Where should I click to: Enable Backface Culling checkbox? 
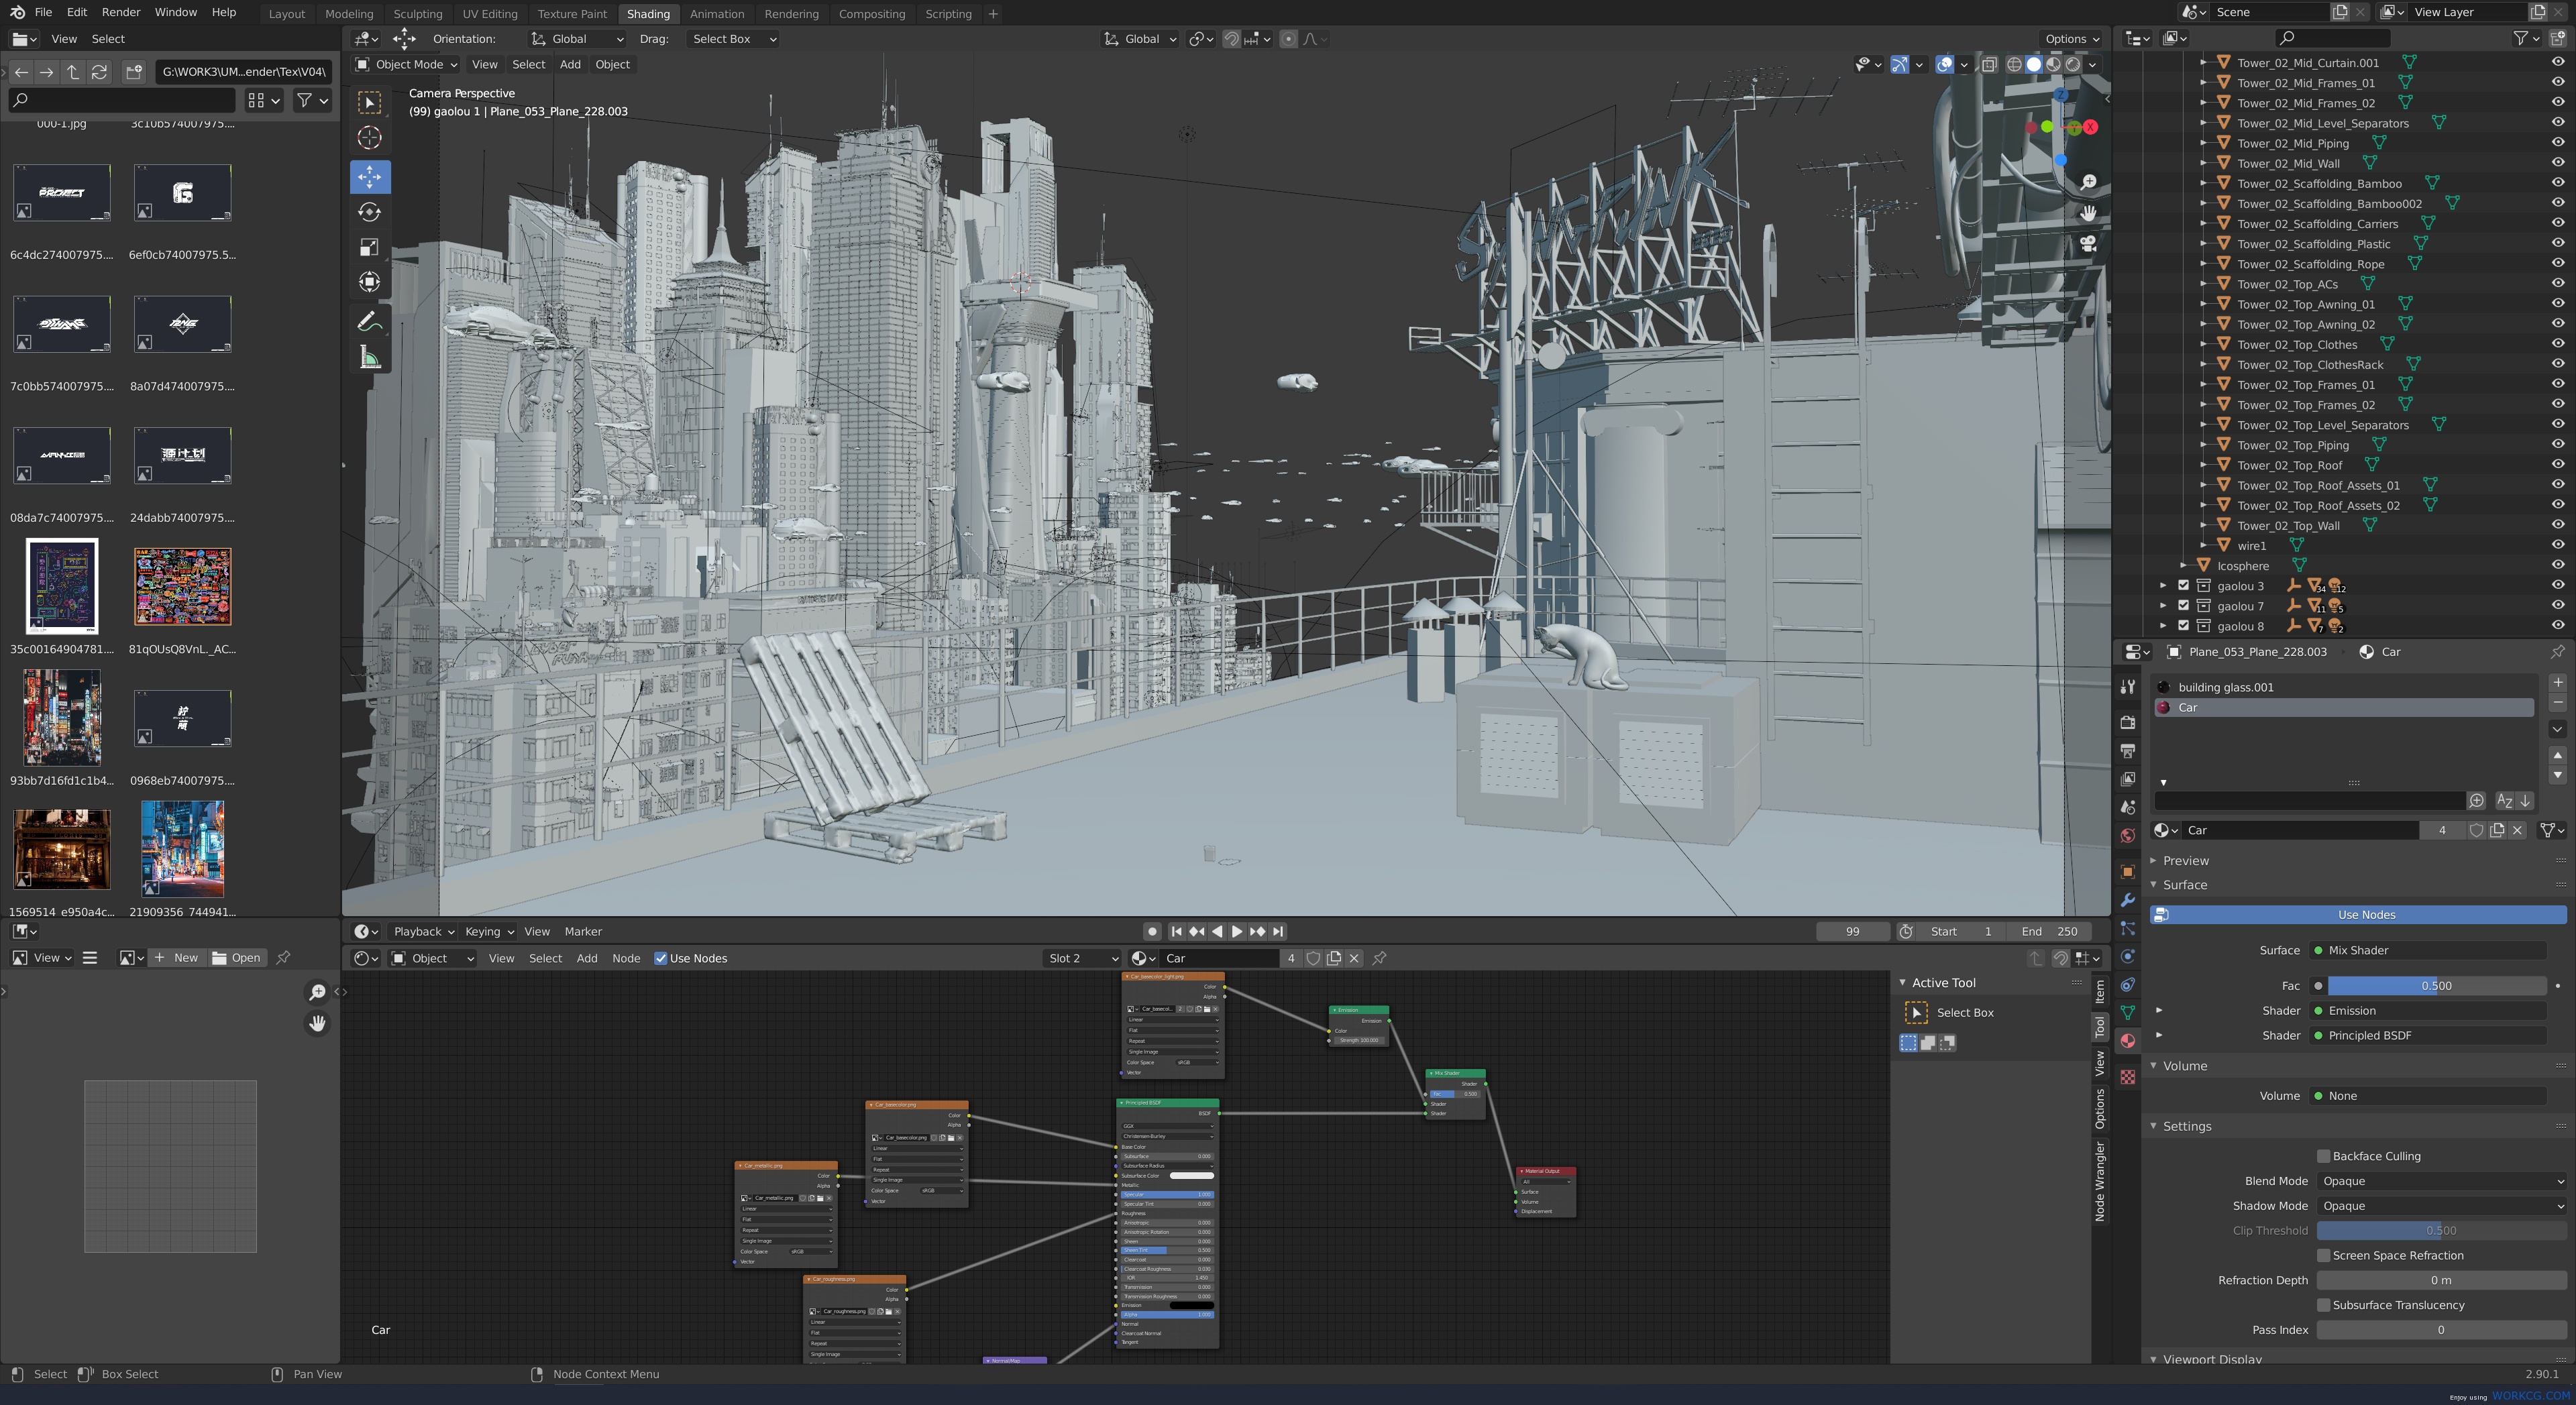2323,1156
